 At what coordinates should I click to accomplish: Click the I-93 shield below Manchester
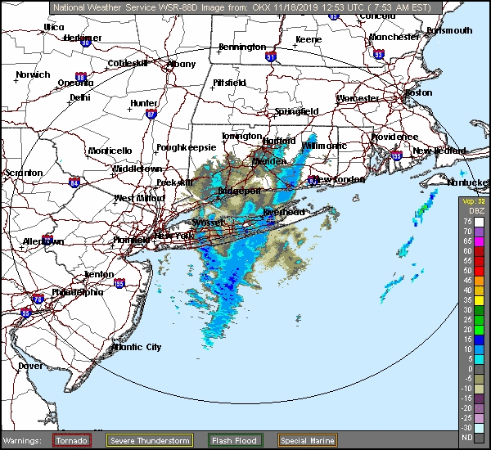(x=377, y=55)
